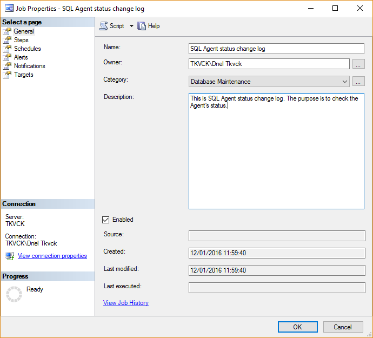Viewport: 373px width, 338px height.
Task: Open the Notifications page icon
Action: pyautogui.click(x=7, y=66)
